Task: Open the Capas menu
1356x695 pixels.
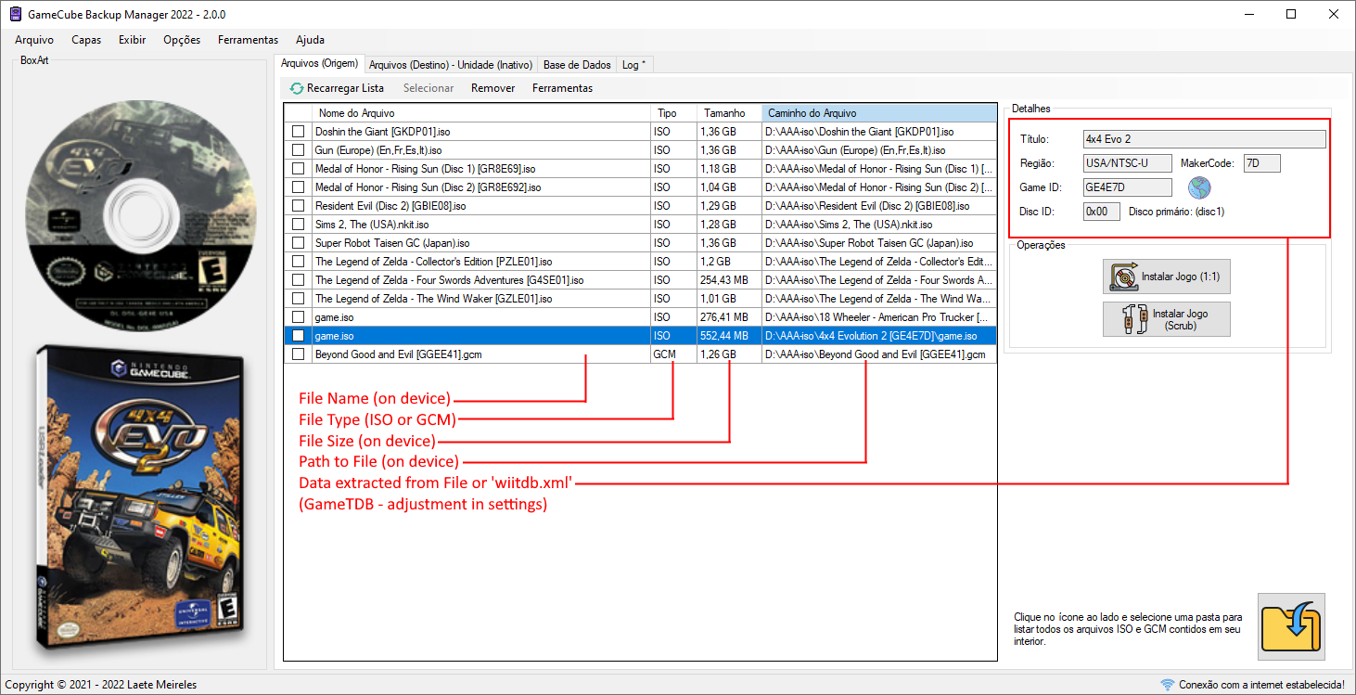Action: pos(86,40)
